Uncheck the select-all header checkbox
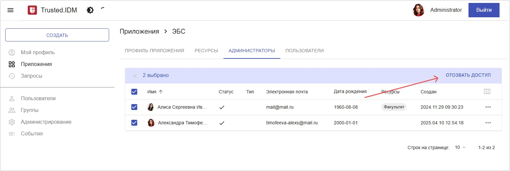Screen dimensions: 510x171 pyautogui.click(x=134, y=92)
